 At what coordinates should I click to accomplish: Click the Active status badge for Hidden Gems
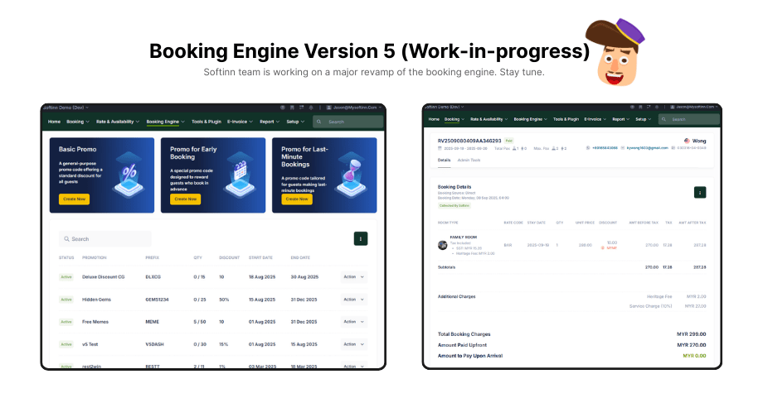66,300
